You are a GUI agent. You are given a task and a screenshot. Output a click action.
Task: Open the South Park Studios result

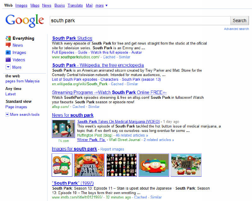[x=72, y=38]
